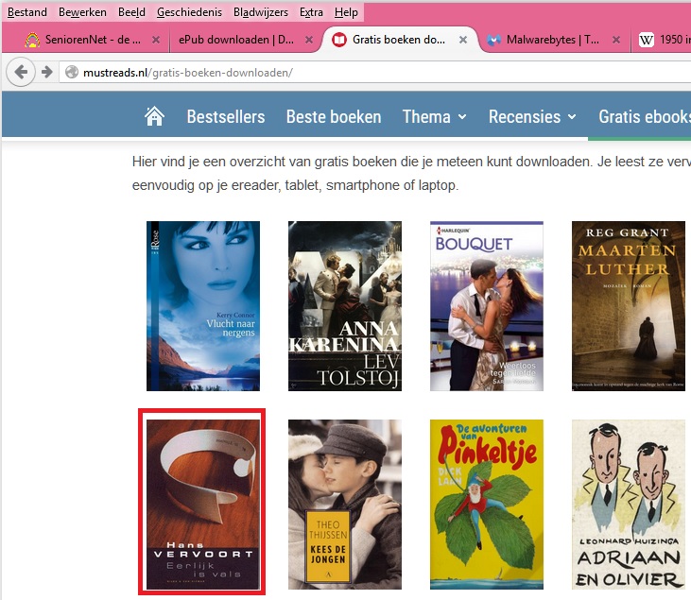Open the Geschiedenis menu
691x600 pixels.
tap(189, 12)
